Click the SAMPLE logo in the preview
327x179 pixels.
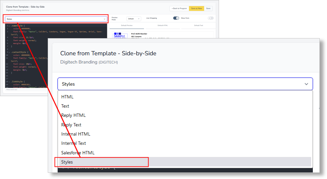coord(120,35)
